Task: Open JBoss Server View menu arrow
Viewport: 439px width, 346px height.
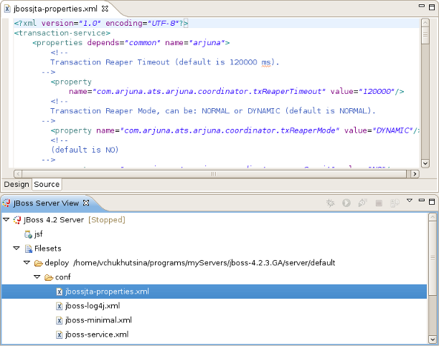Action: tap(410, 201)
